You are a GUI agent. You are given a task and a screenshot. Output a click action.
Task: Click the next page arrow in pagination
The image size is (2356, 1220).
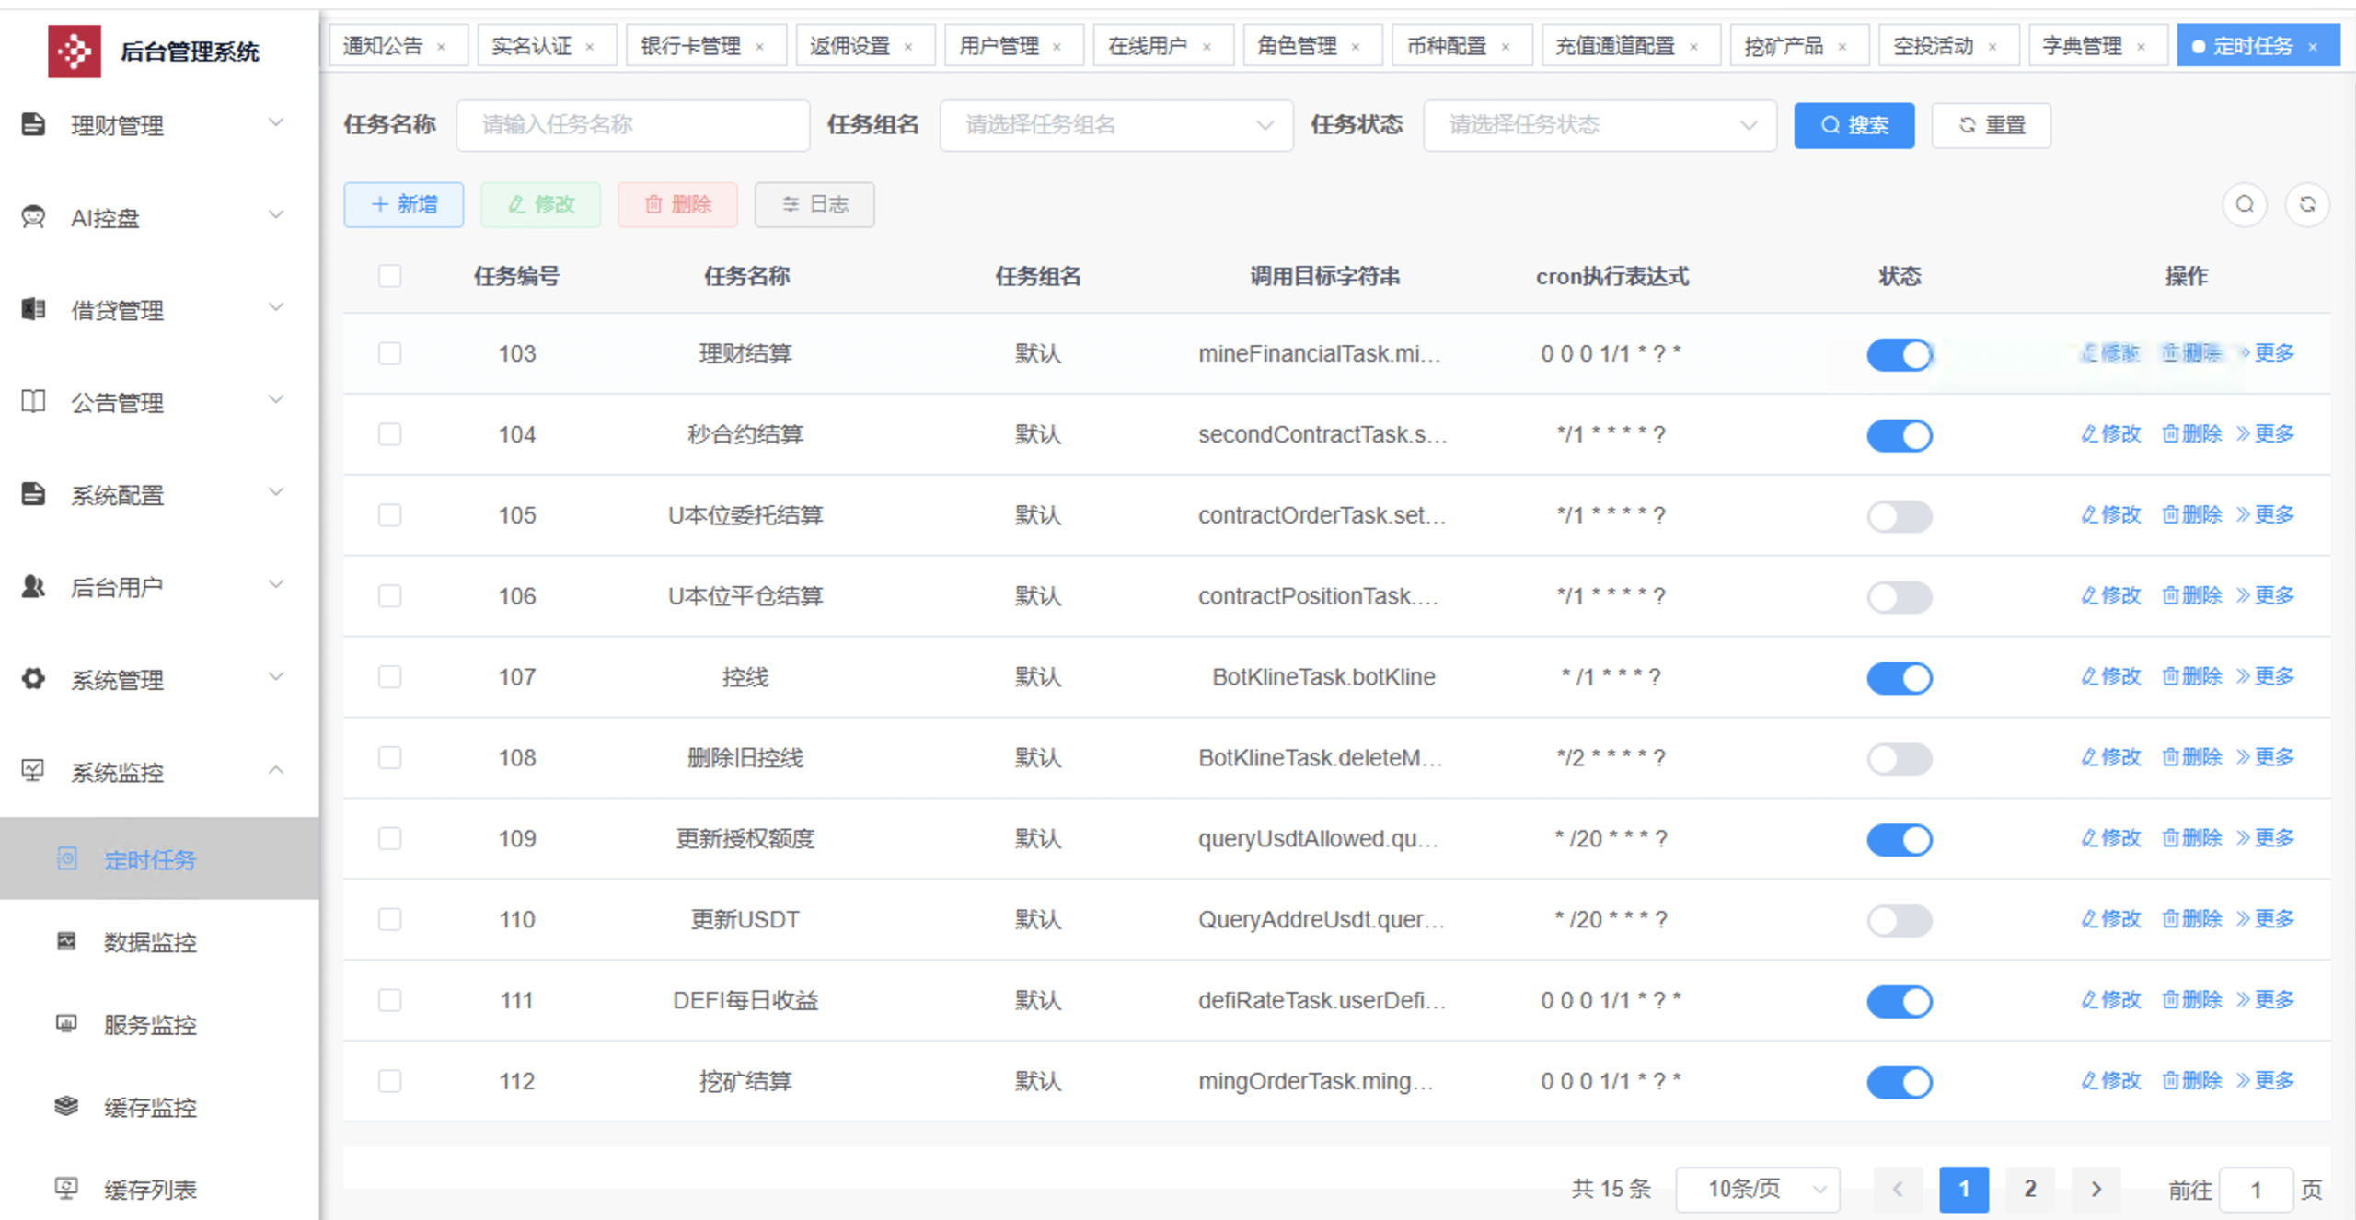2096,1189
